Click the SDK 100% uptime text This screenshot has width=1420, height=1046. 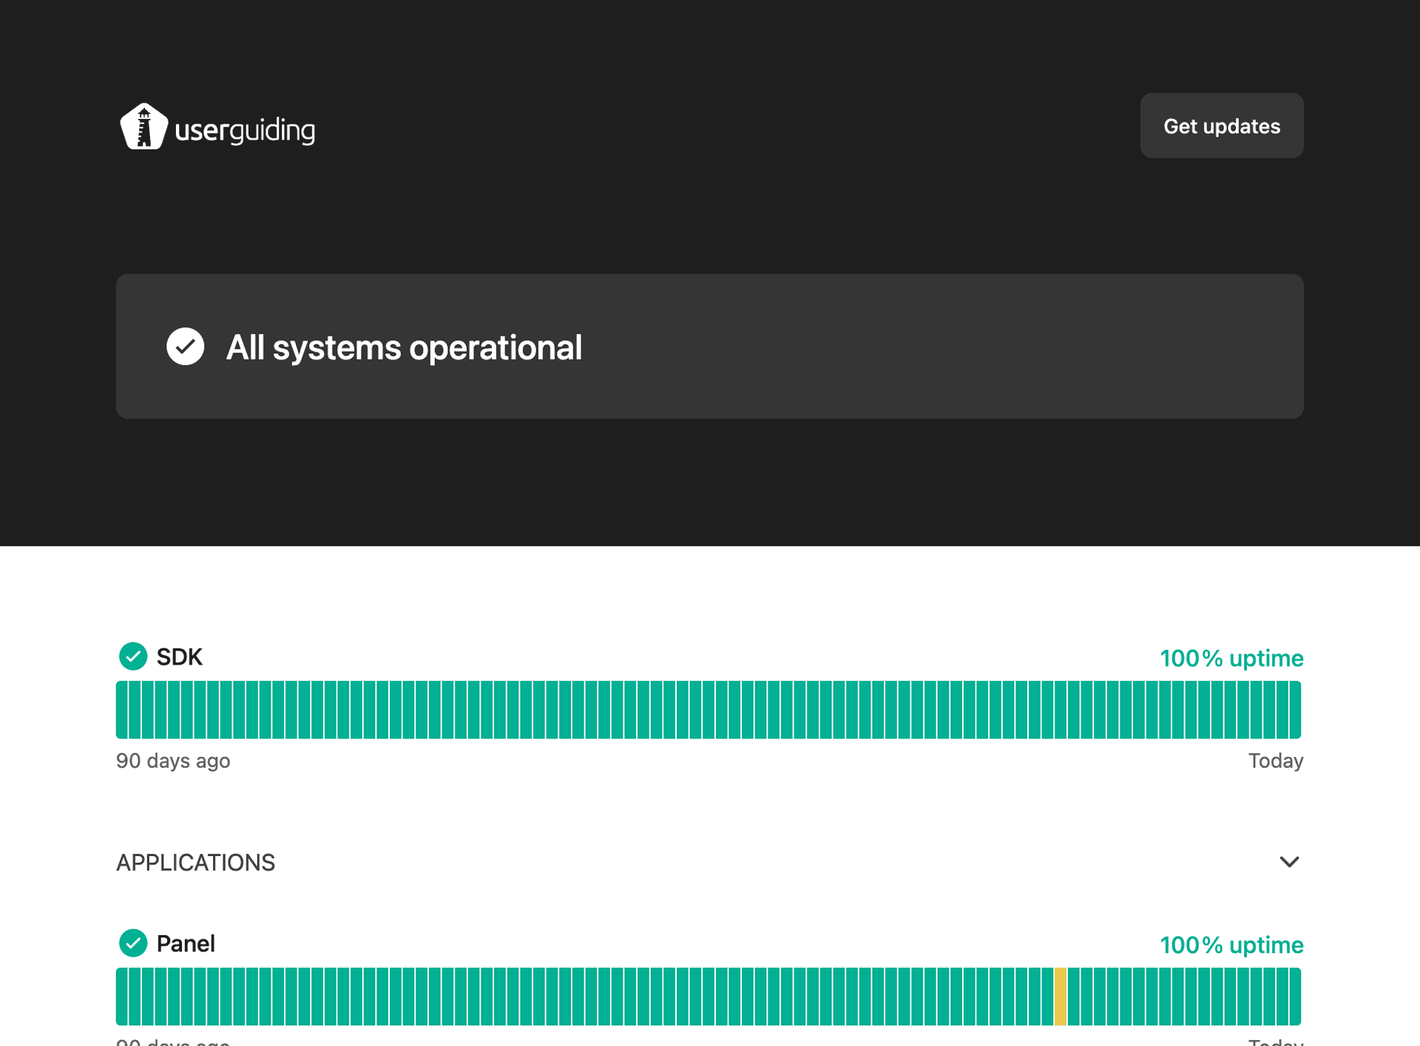click(x=1231, y=658)
